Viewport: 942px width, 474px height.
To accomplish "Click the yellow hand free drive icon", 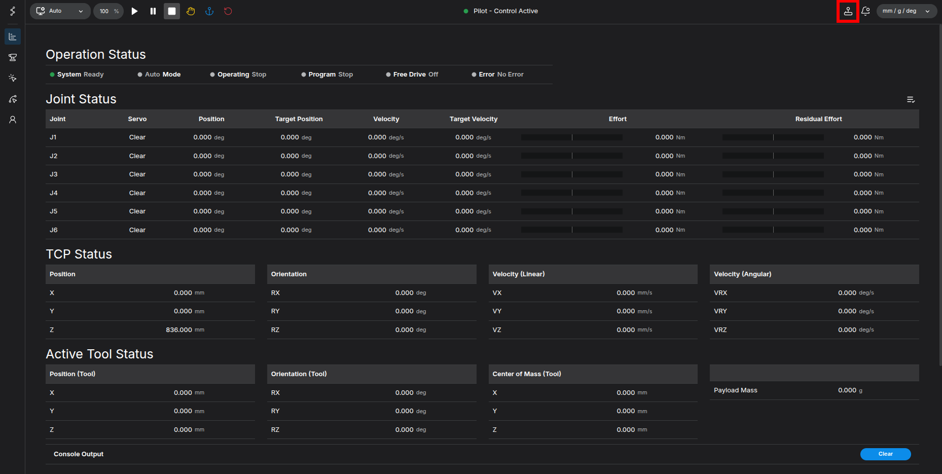I will (x=191, y=11).
